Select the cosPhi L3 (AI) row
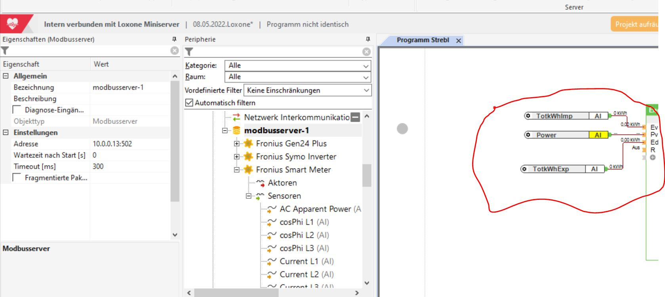Screen dimensions: 665x297 click(x=304, y=248)
